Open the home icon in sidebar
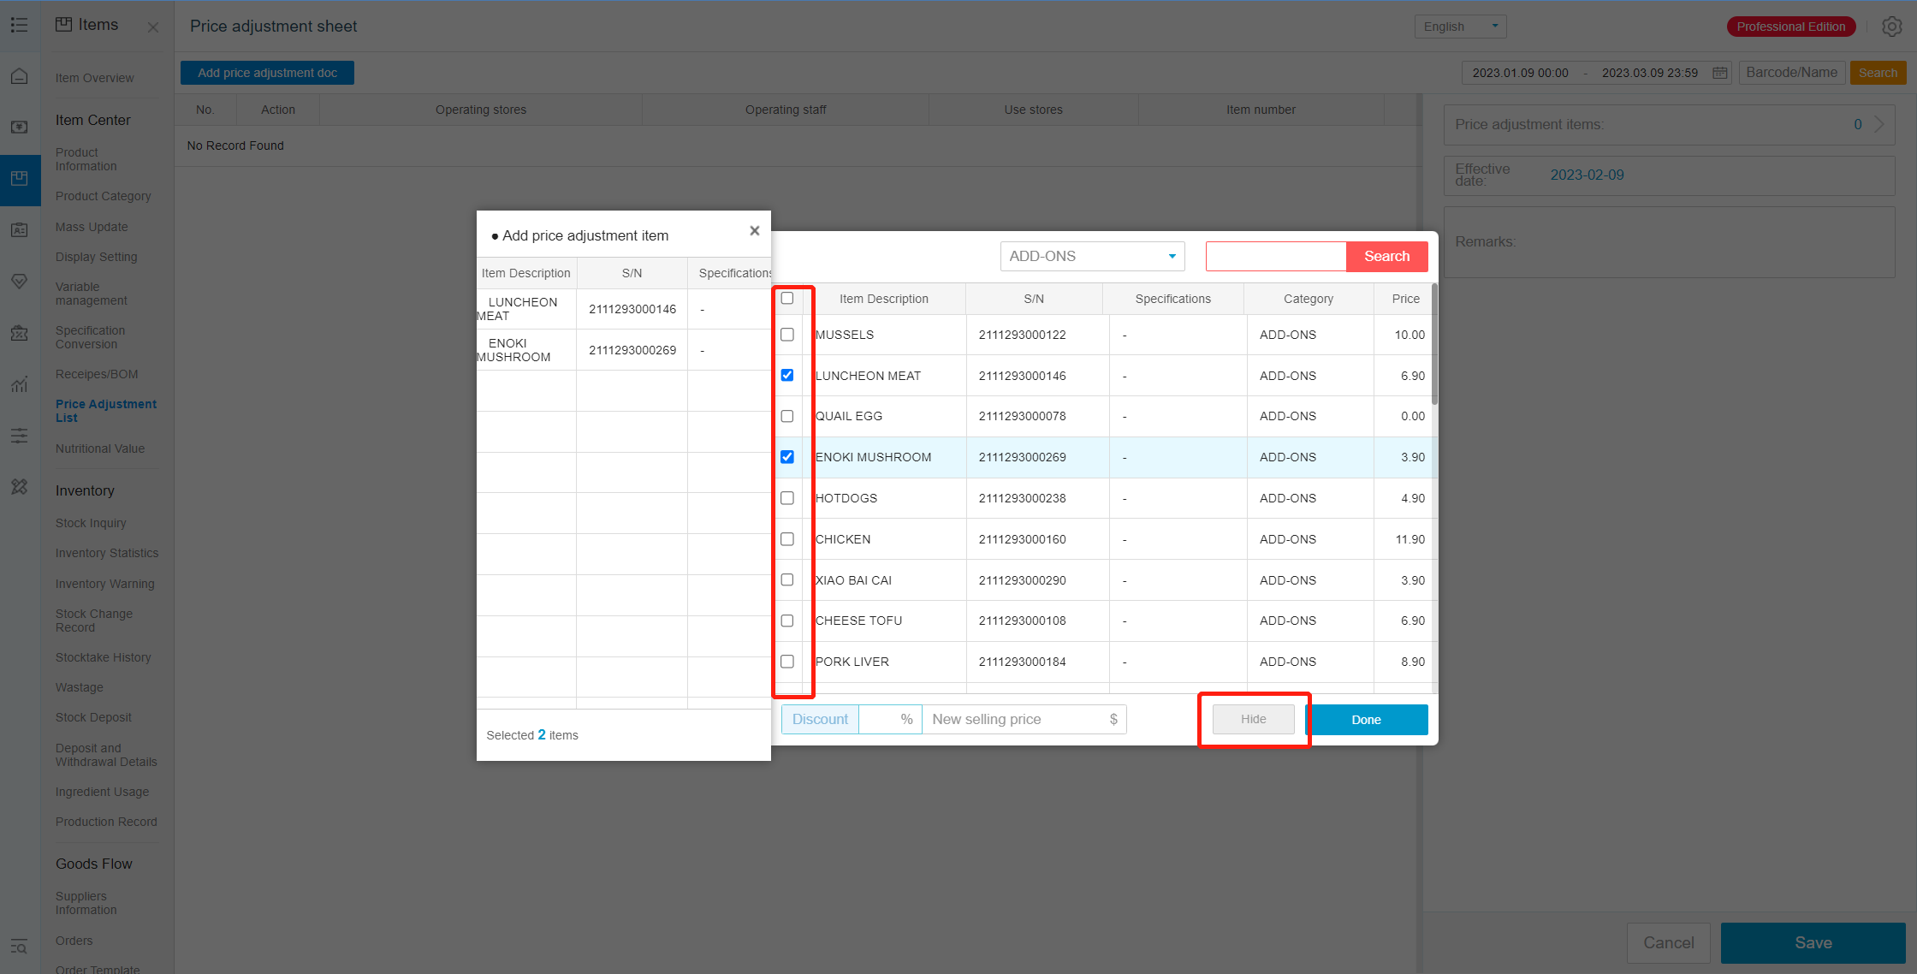Image resolution: width=1917 pixels, height=974 pixels. (19, 76)
